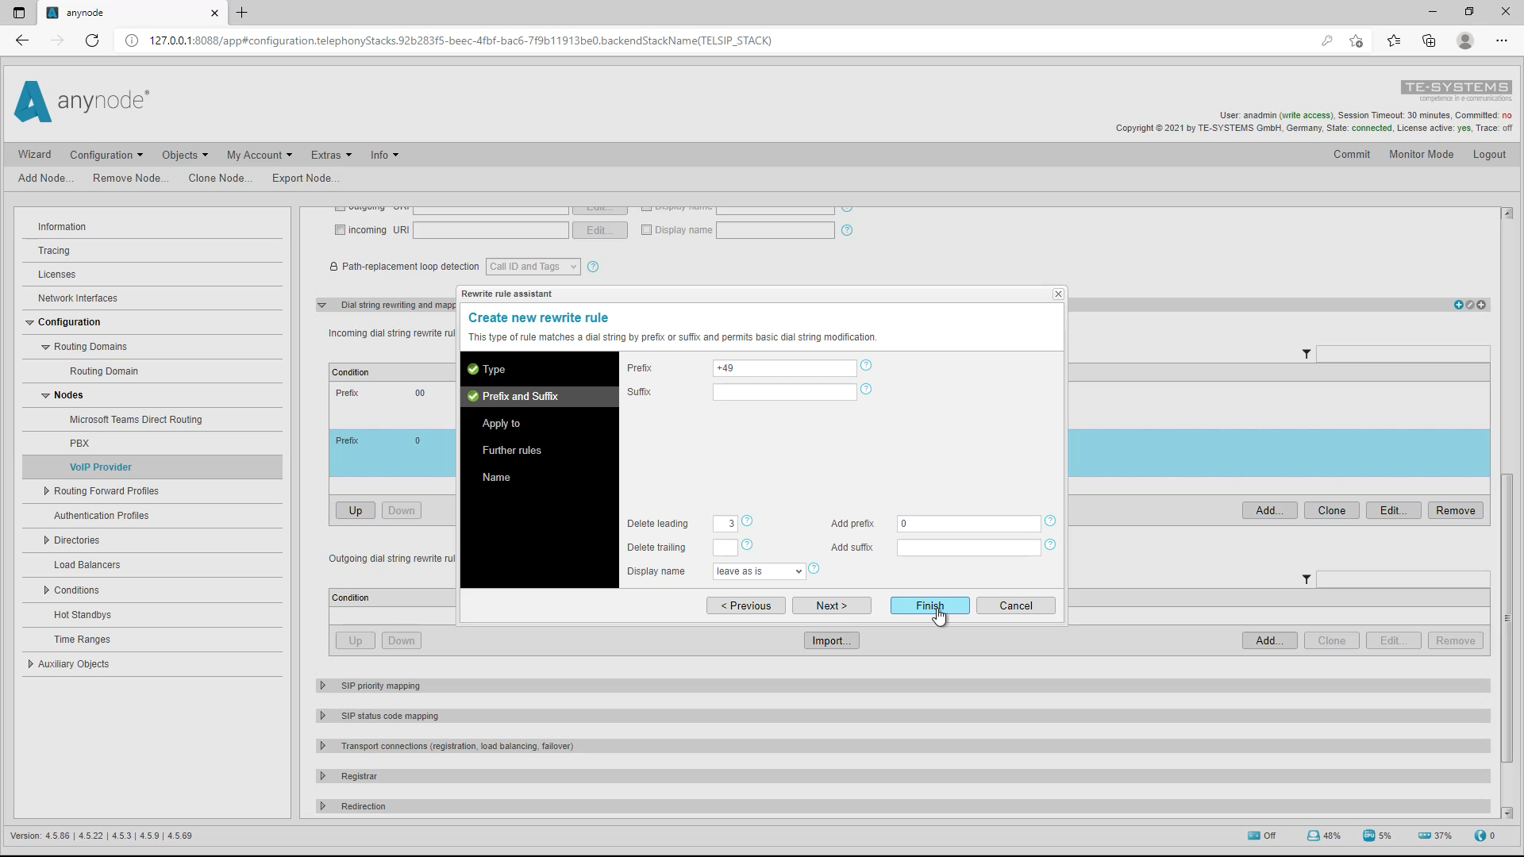The width and height of the screenshot is (1524, 857).
Task: Open Path-replacement loop detection dropdown
Action: (x=533, y=267)
